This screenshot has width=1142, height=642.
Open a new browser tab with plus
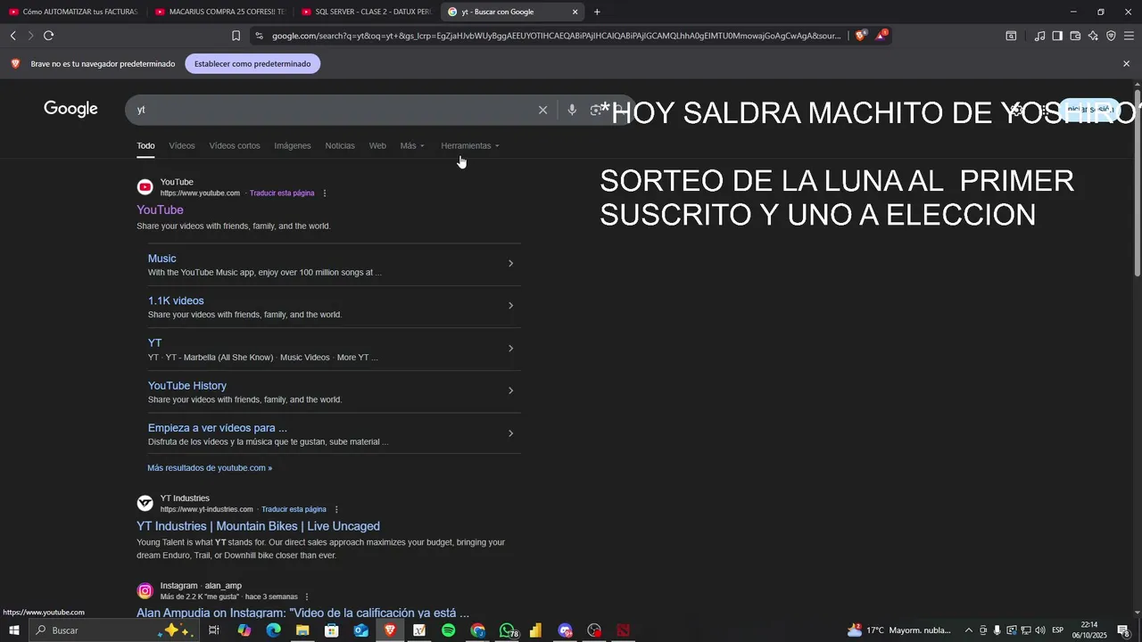597,12
